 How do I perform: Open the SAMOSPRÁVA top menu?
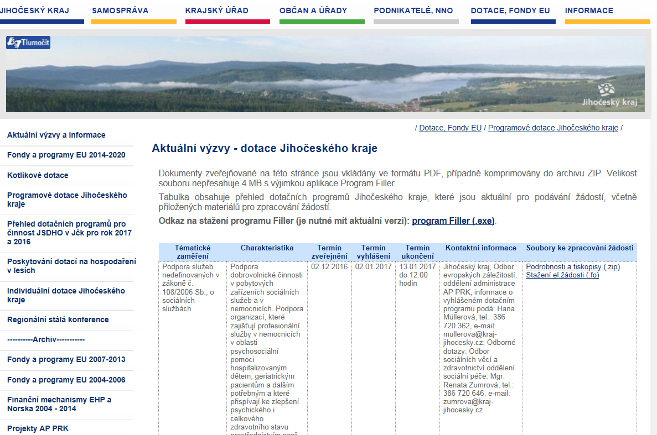pos(120,11)
